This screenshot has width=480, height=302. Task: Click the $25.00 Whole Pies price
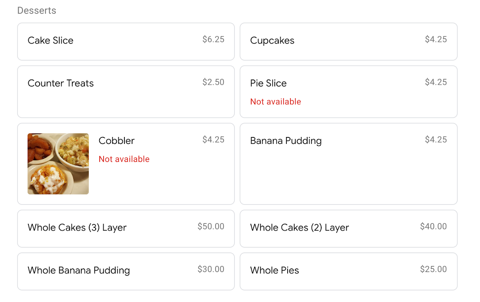pyautogui.click(x=433, y=269)
